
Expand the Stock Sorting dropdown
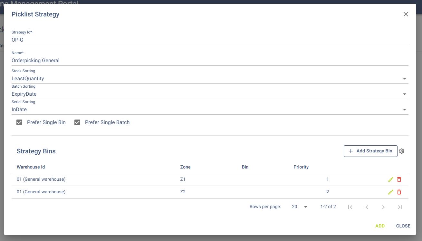click(404, 79)
